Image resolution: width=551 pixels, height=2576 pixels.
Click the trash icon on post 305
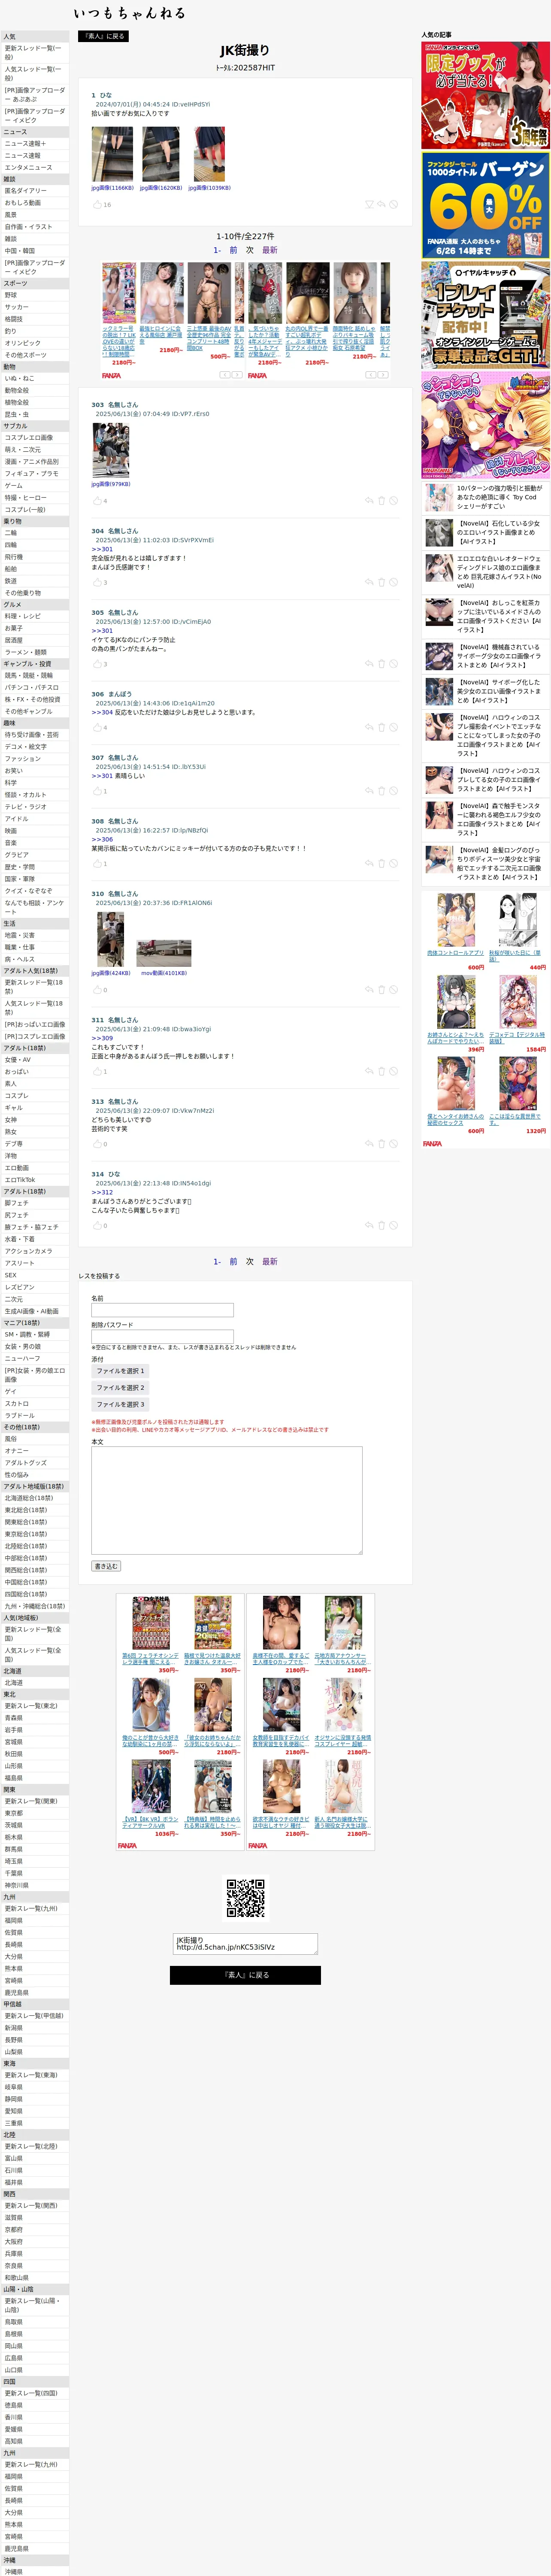tap(381, 664)
